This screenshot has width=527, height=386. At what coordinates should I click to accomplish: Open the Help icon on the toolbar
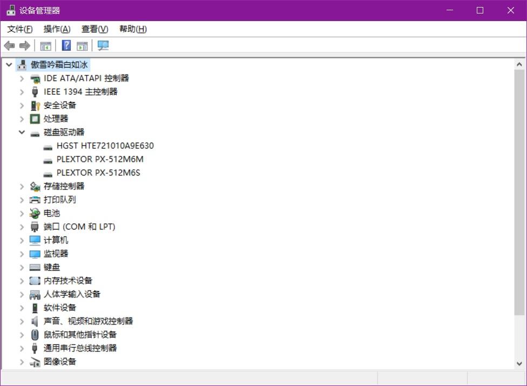point(66,45)
